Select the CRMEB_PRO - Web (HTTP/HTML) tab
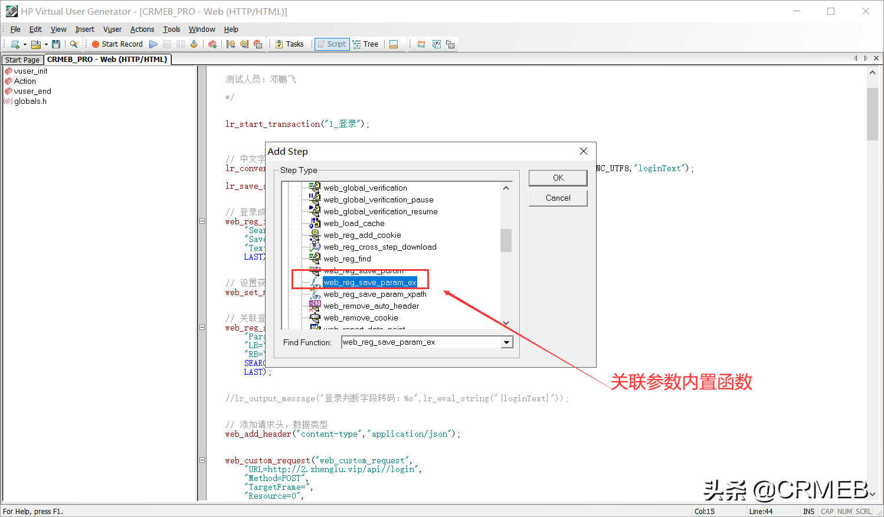Viewport: 884px width, 517px height. (107, 59)
